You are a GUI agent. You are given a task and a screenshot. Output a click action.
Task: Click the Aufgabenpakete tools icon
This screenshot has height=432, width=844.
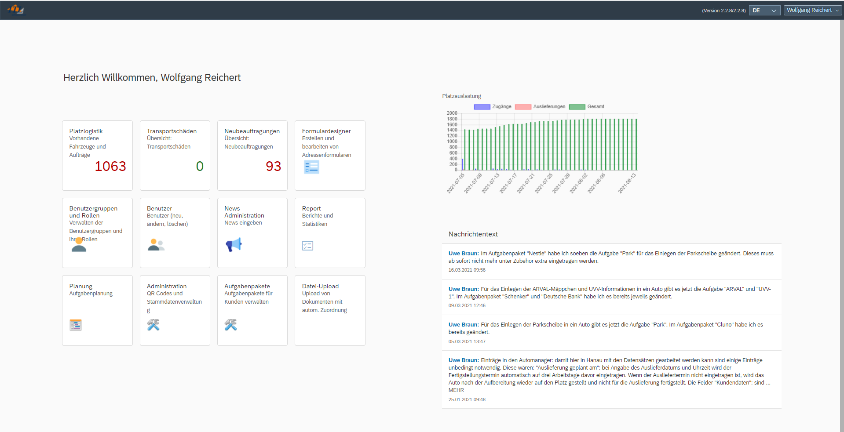pos(230,325)
